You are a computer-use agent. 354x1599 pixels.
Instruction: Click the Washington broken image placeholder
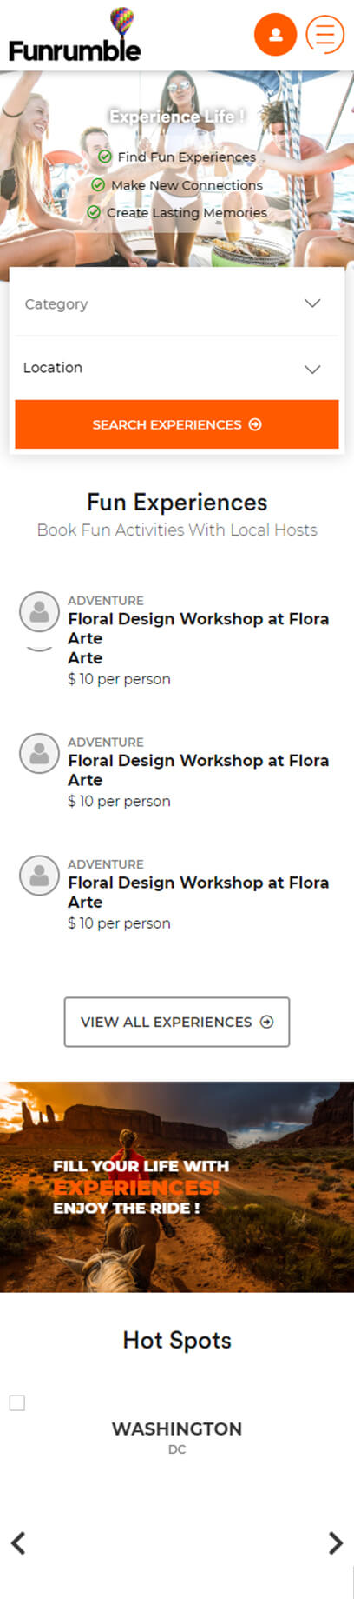[17, 1402]
